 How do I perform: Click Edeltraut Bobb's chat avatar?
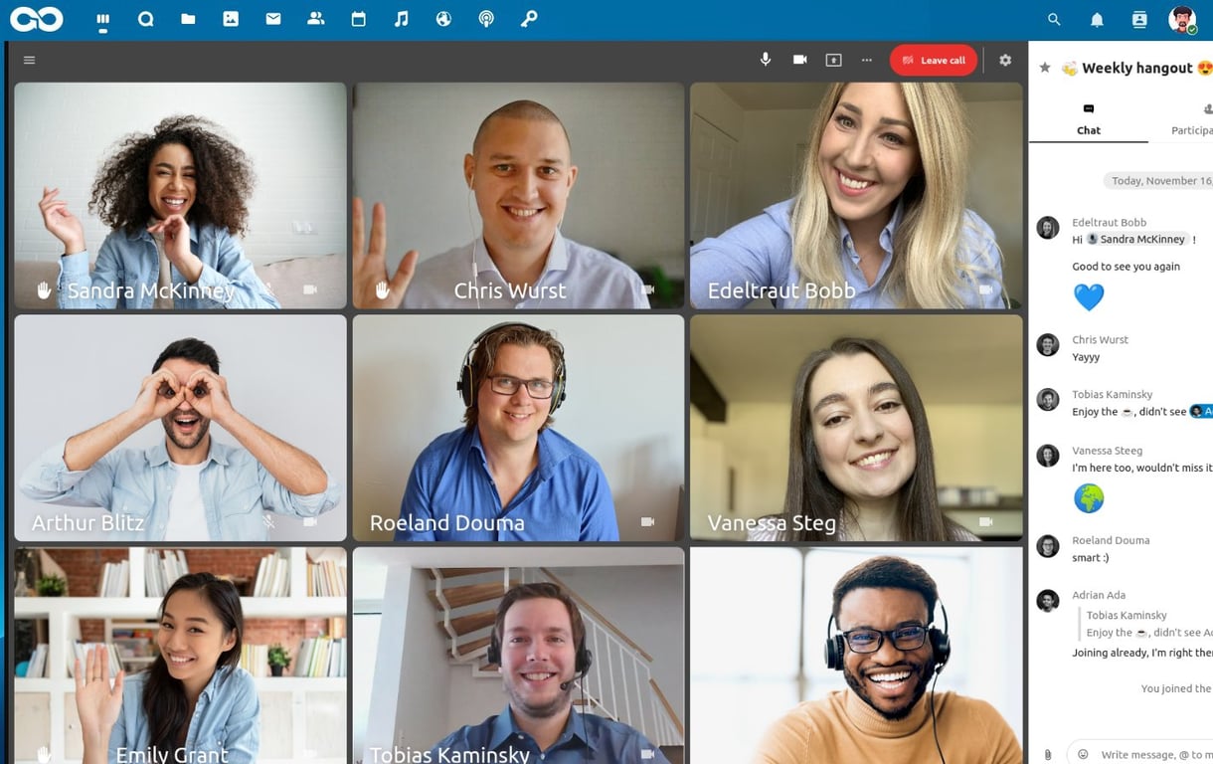[1048, 228]
